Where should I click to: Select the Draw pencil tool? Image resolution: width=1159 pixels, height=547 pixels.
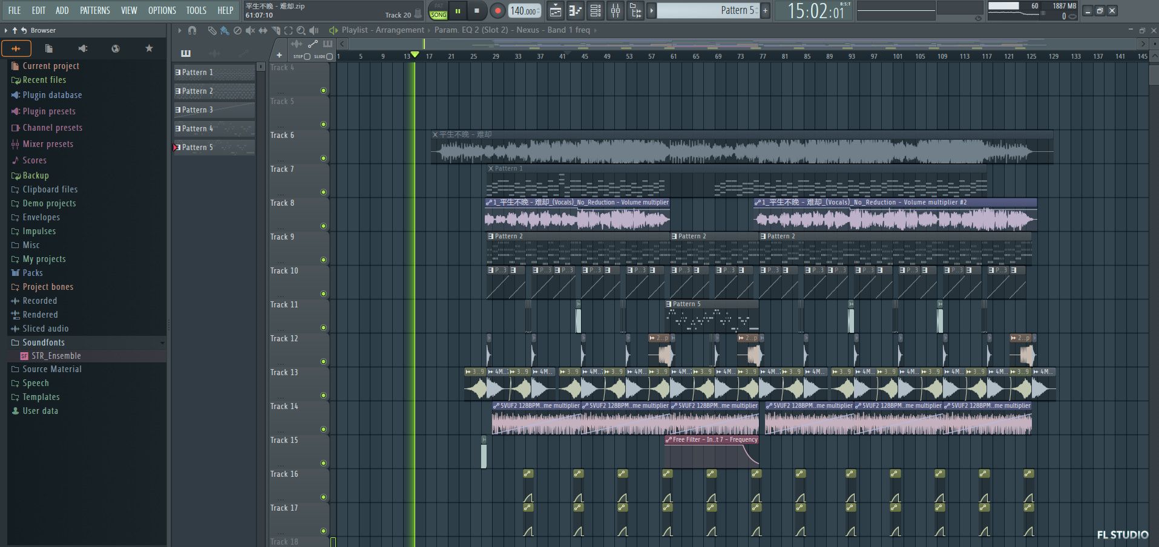(x=212, y=30)
